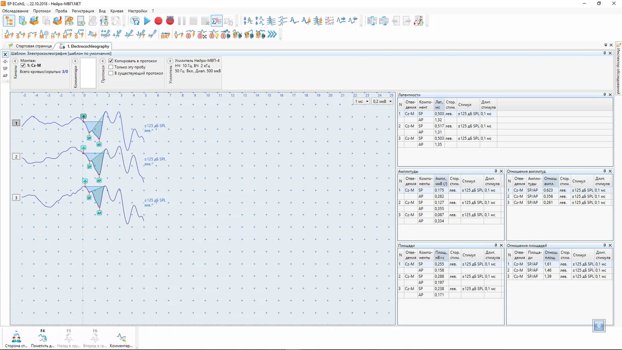Click the red Record circle button
Image resolution: width=622 pixels, height=350 pixels.
pos(158,21)
